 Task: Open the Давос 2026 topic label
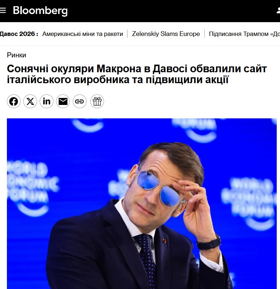click(x=19, y=34)
